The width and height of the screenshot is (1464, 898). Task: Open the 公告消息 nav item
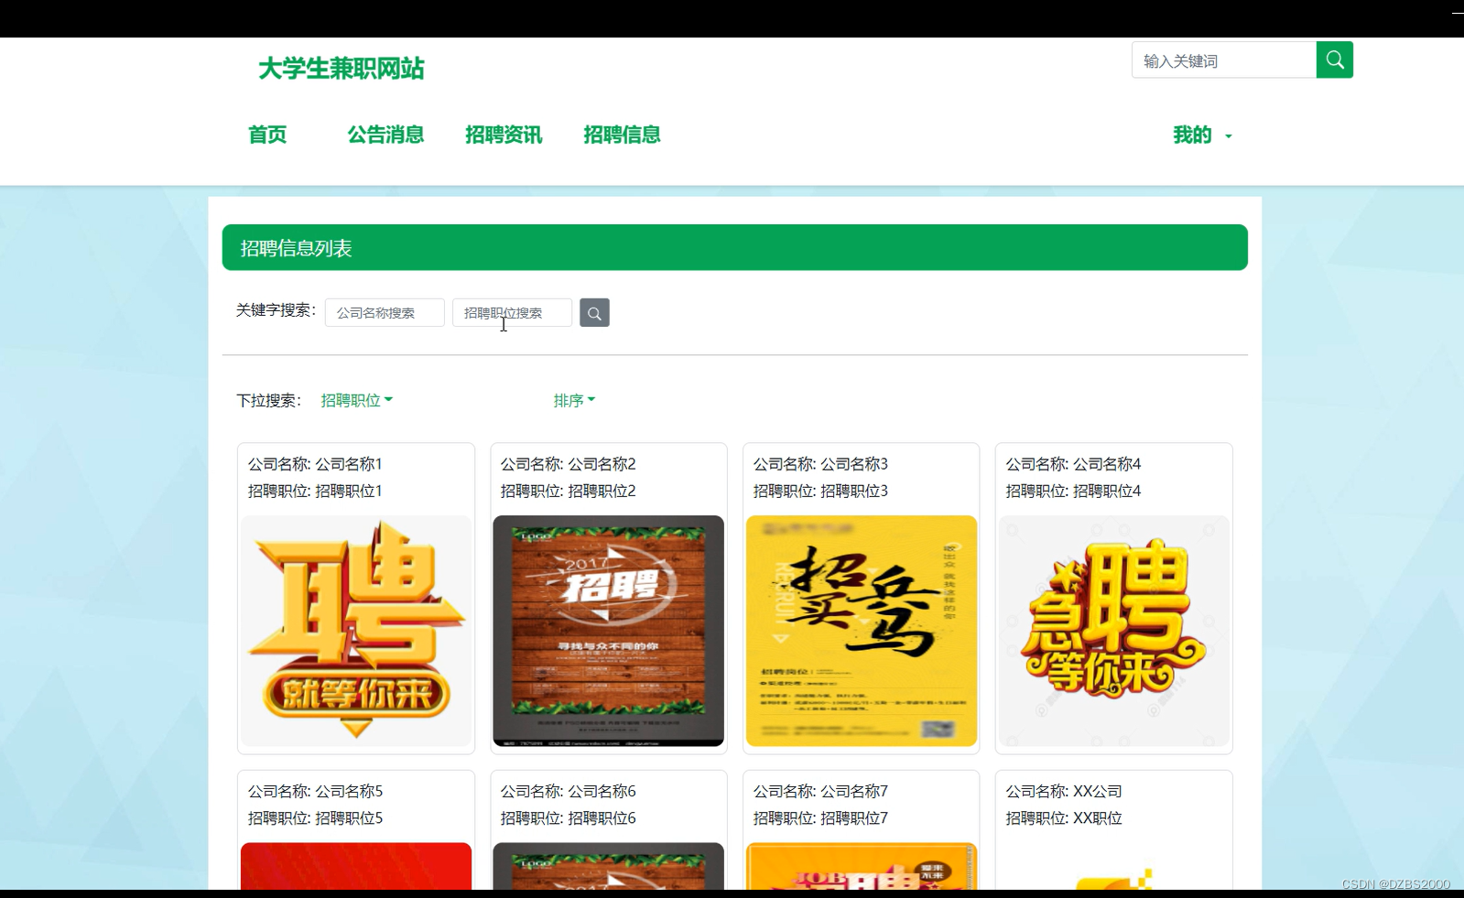(385, 135)
